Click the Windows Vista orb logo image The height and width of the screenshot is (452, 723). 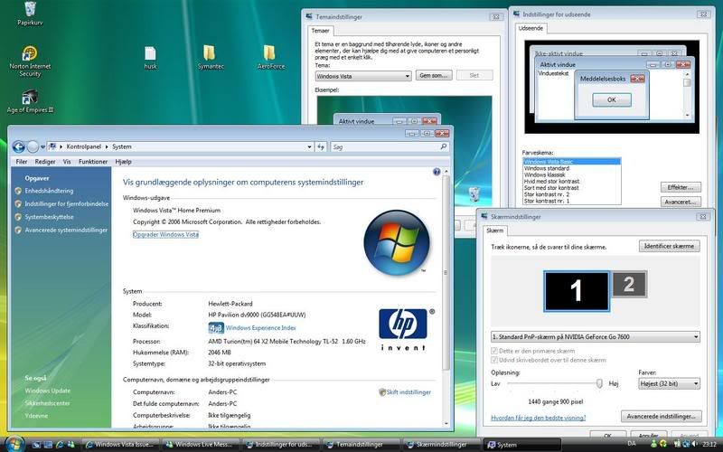(x=397, y=242)
